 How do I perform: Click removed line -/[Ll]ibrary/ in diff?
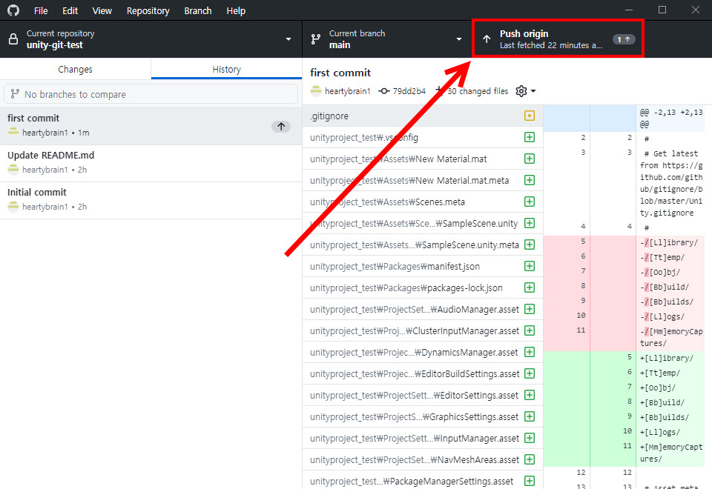pos(669,243)
